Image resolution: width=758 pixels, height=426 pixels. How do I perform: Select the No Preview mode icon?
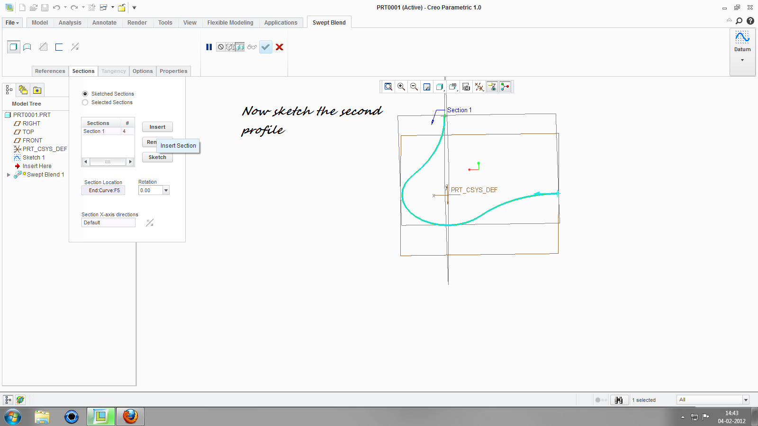point(221,47)
